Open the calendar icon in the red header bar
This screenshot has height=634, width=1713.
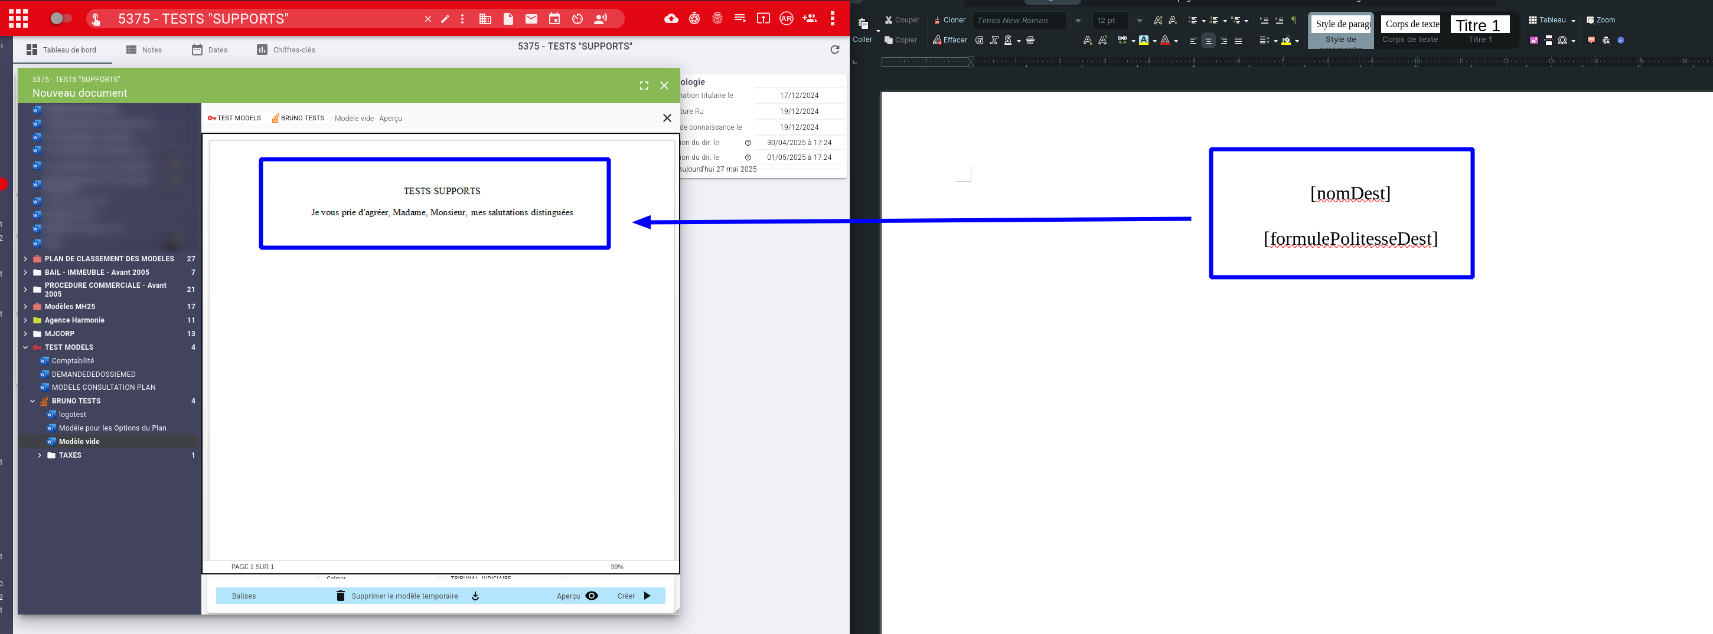coord(554,19)
